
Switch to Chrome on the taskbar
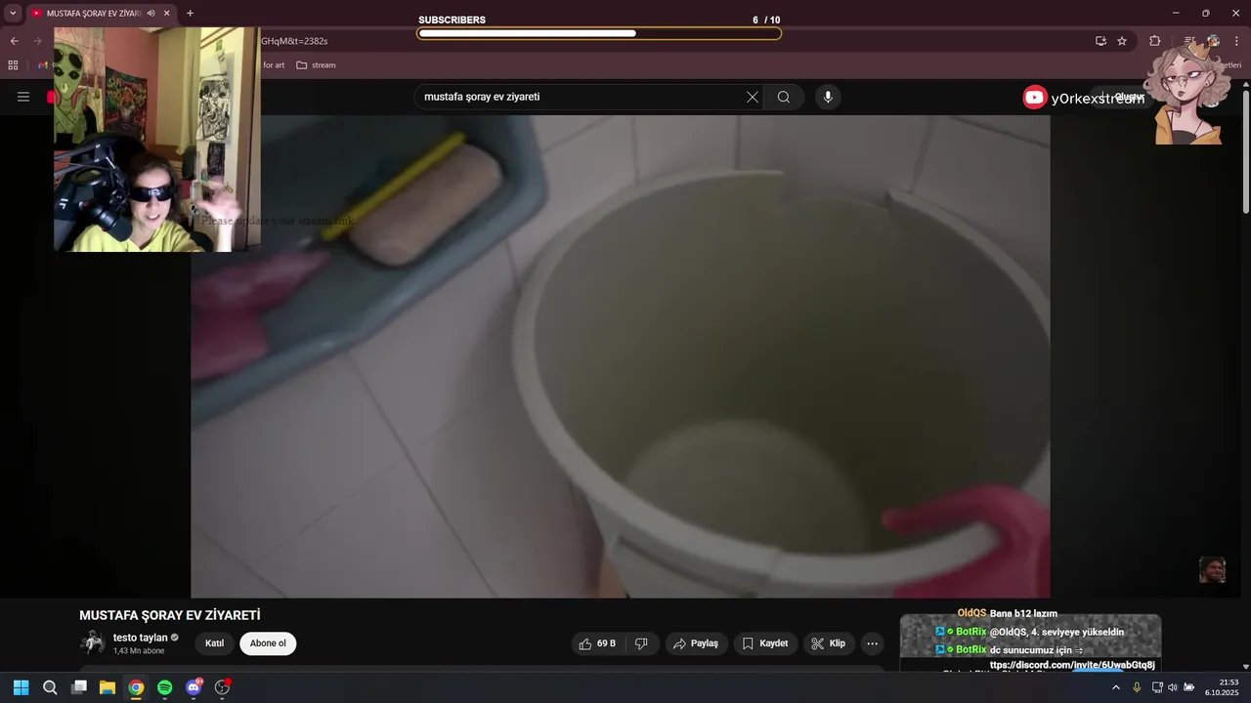tap(136, 687)
